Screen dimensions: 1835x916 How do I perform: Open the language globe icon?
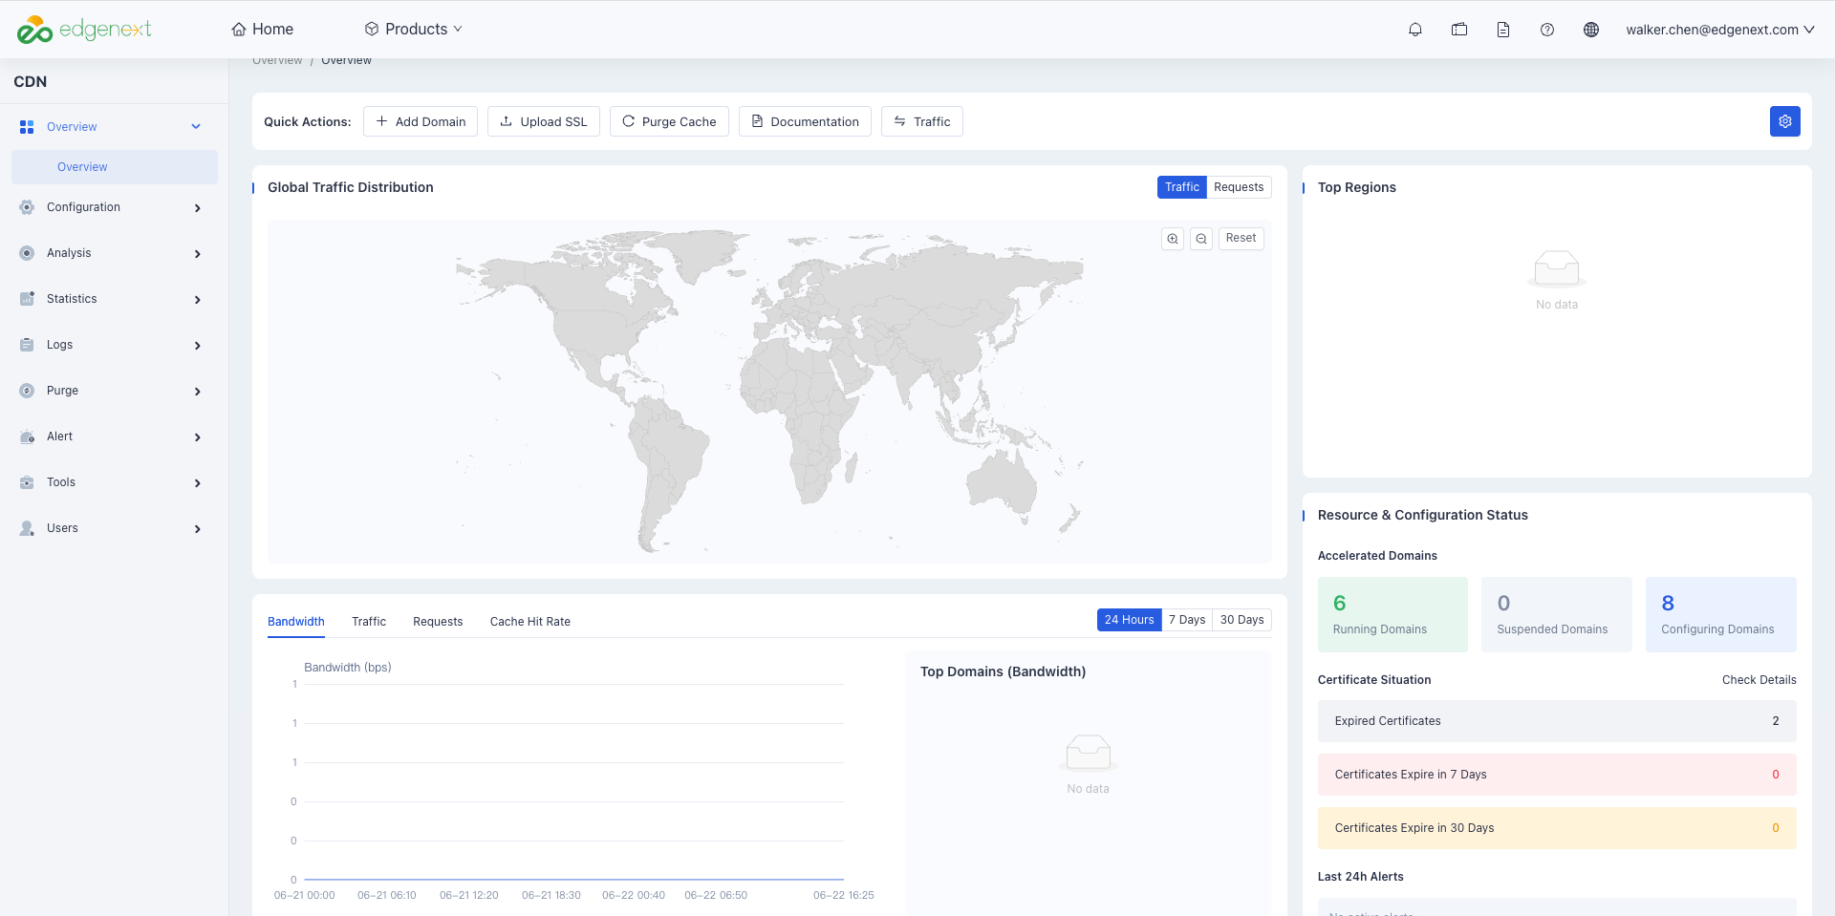click(x=1591, y=30)
